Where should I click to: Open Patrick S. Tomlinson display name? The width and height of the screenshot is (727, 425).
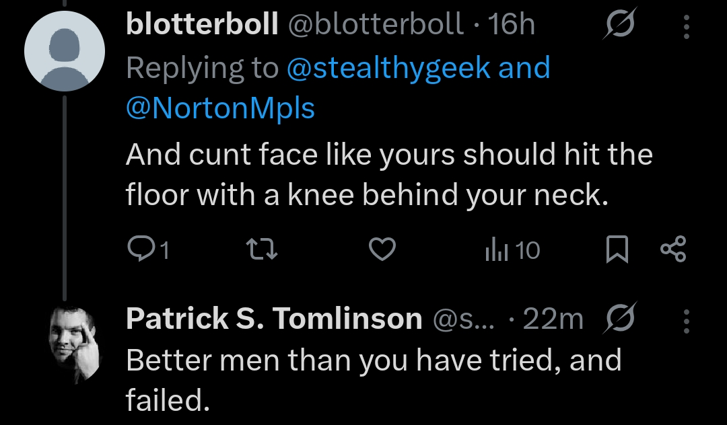coord(274,319)
